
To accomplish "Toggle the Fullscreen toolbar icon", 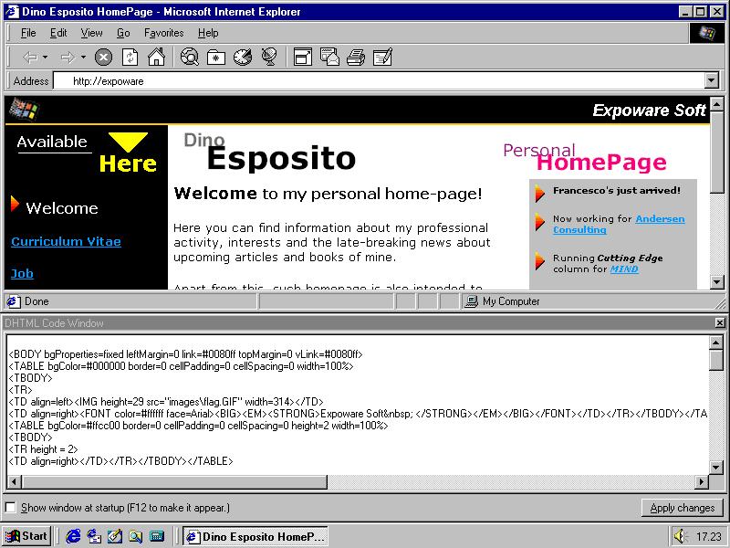I will [x=302, y=58].
